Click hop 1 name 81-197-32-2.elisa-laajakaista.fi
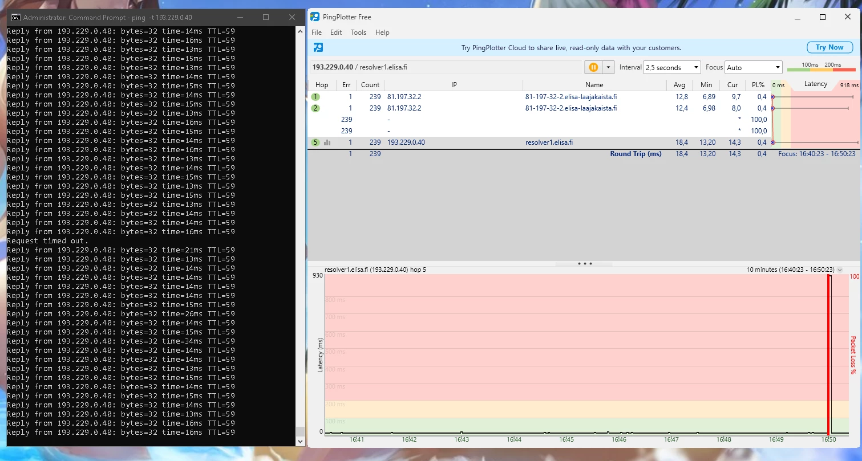This screenshot has height=461, width=862. (x=571, y=97)
